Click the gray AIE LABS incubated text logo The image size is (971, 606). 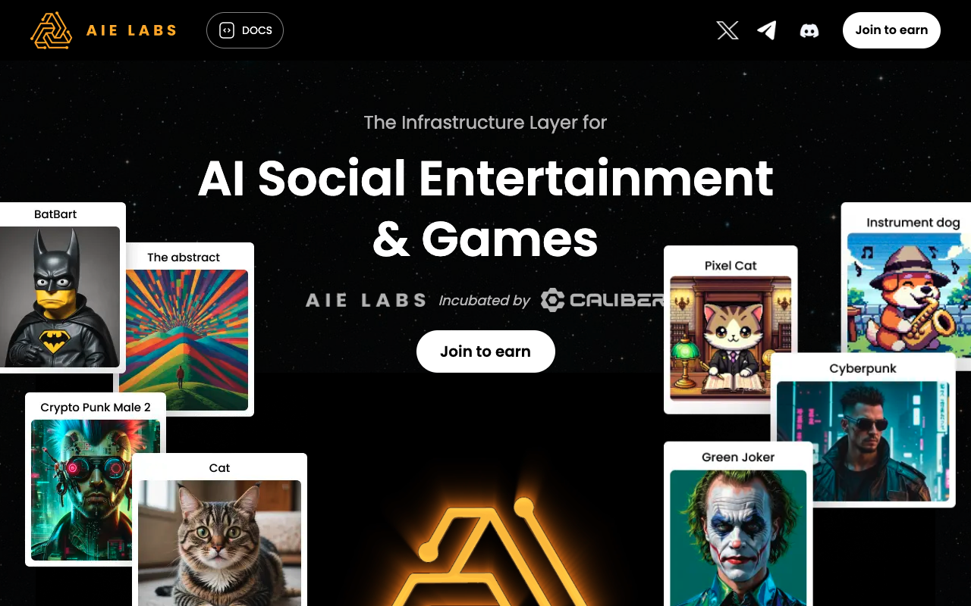point(366,301)
